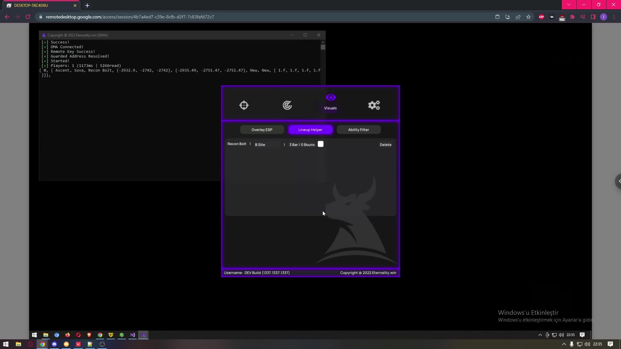The image size is (621, 349).
Task: Open the Chrome extensions puzzle icon
Action: [x=572, y=17]
